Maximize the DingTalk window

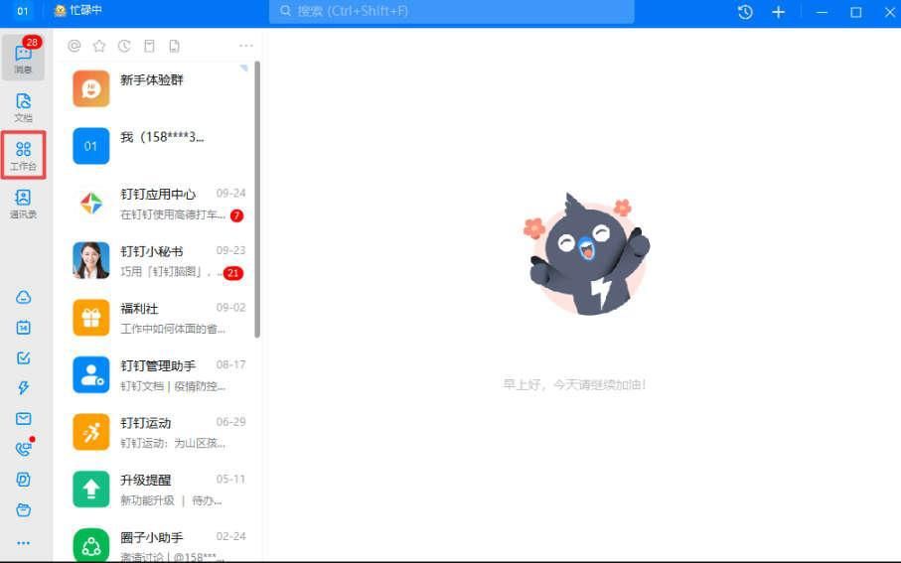pos(855,12)
